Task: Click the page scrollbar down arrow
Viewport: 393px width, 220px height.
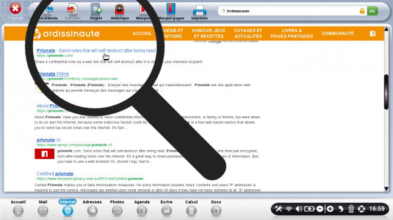Action: pyautogui.click(x=386, y=189)
